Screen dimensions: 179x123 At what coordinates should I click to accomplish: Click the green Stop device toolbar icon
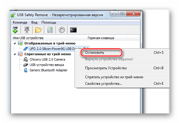[15, 30]
